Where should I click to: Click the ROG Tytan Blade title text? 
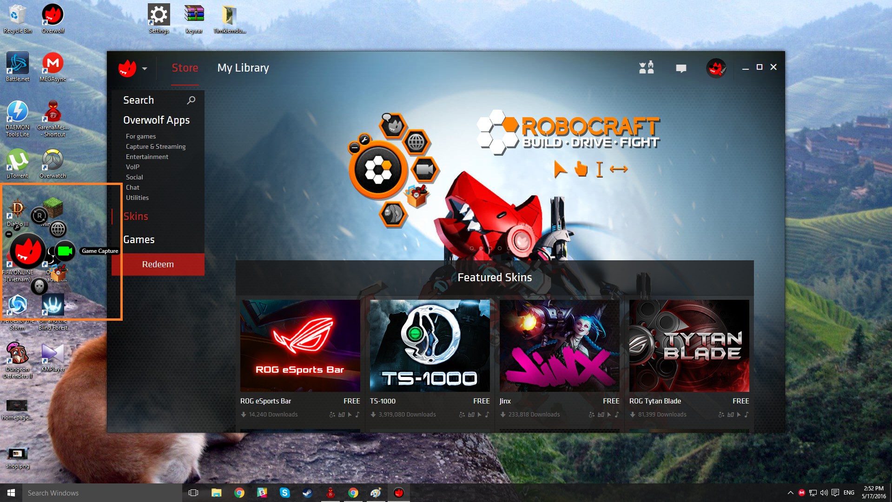(655, 401)
